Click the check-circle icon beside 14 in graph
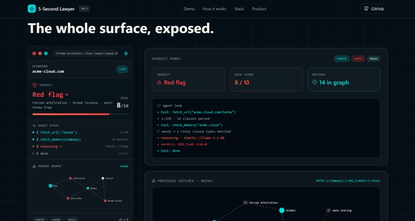 (315, 82)
